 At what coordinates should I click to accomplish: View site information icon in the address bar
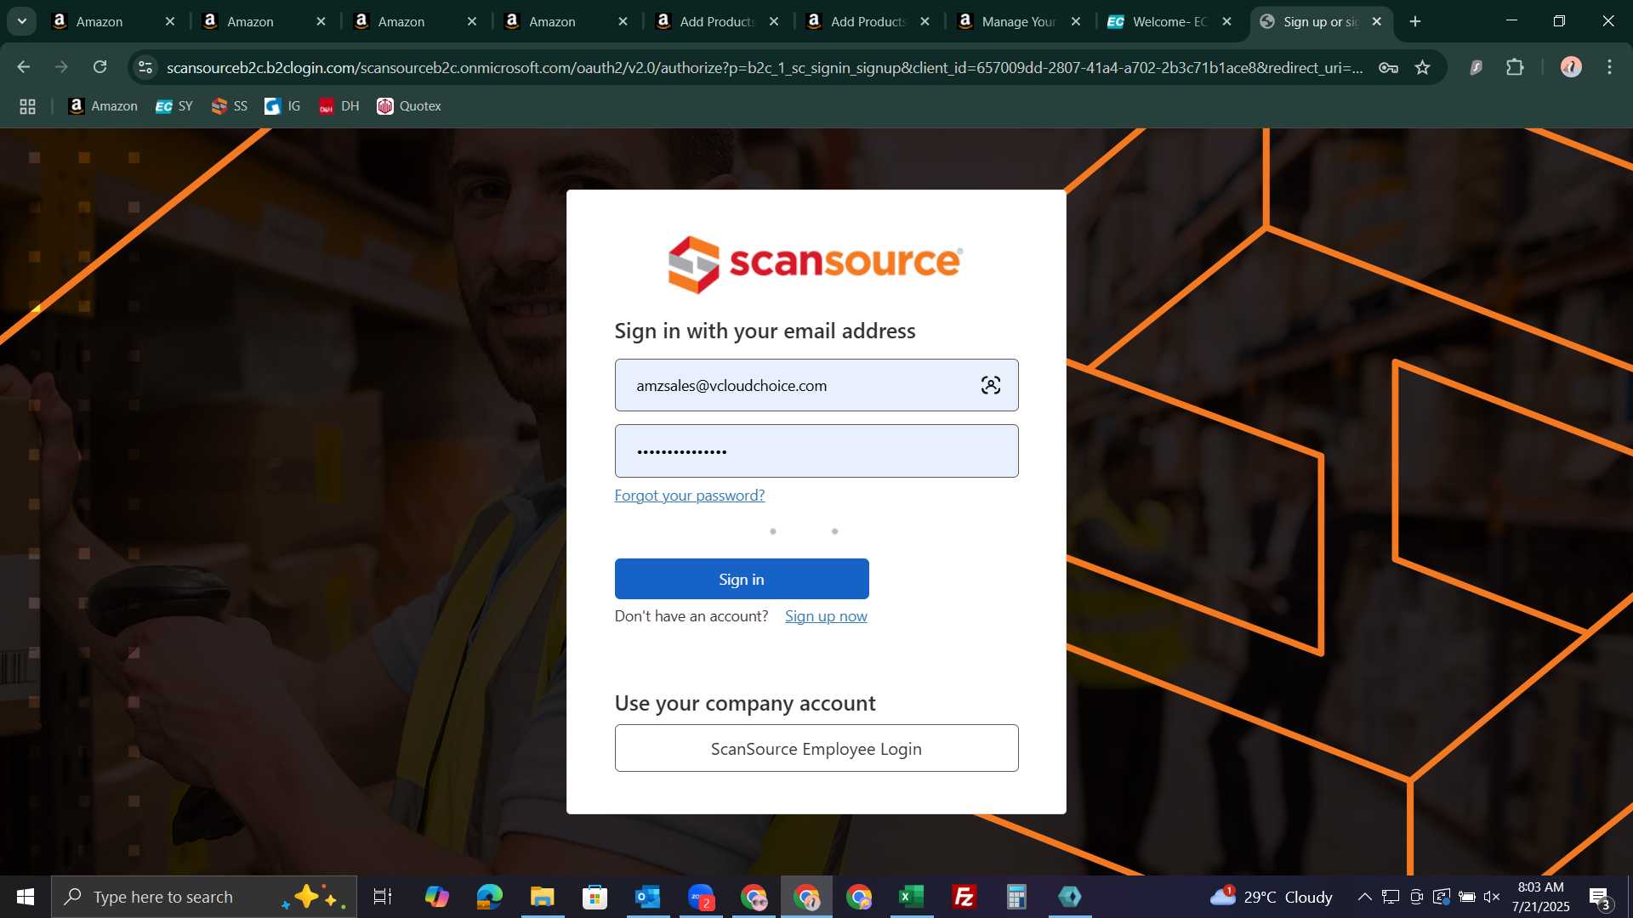145,67
